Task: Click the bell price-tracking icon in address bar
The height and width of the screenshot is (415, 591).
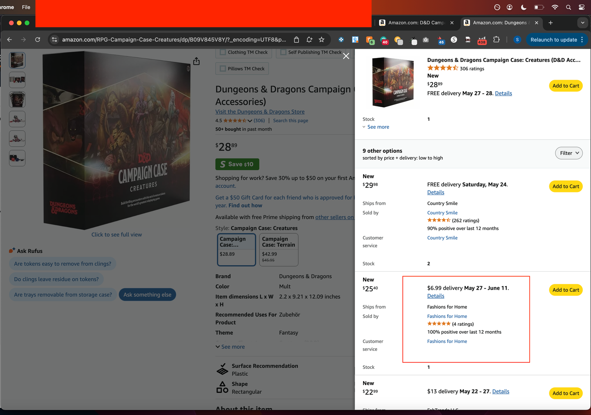Action: pos(309,40)
